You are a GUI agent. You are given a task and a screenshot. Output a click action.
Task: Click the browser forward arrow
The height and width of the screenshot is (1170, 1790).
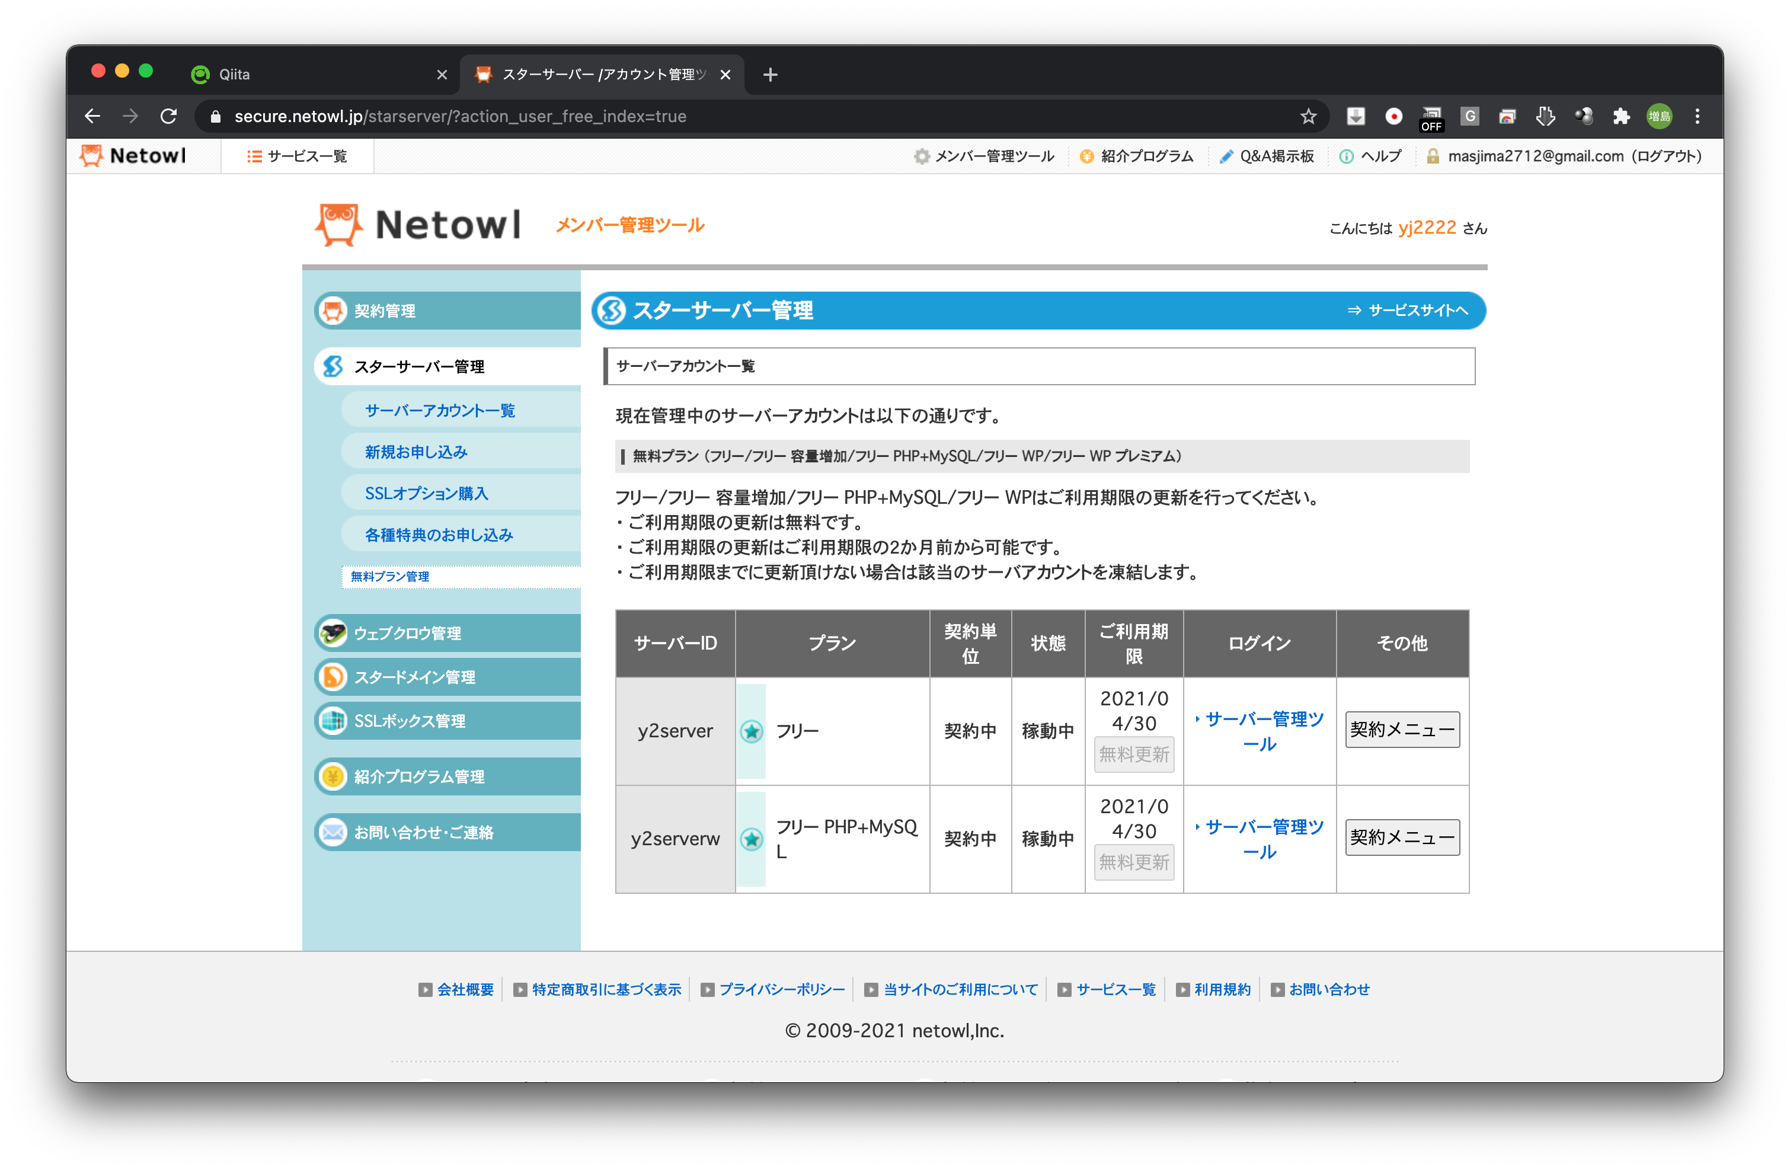pyautogui.click(x=130, y=116)
